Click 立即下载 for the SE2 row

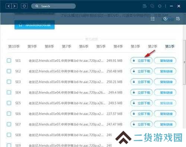[x=141, y=71]
